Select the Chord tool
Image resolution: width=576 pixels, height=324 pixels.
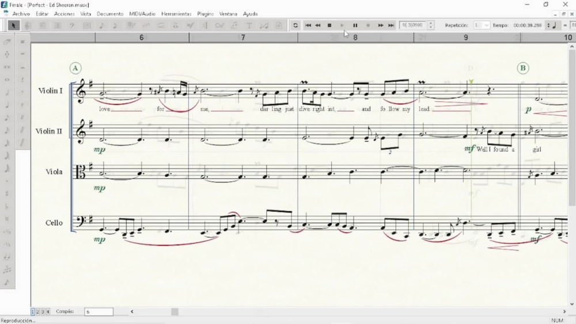219,25
